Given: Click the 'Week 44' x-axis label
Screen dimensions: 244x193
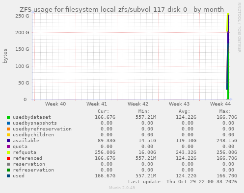Looking at the screenshot, I should 220,104.
